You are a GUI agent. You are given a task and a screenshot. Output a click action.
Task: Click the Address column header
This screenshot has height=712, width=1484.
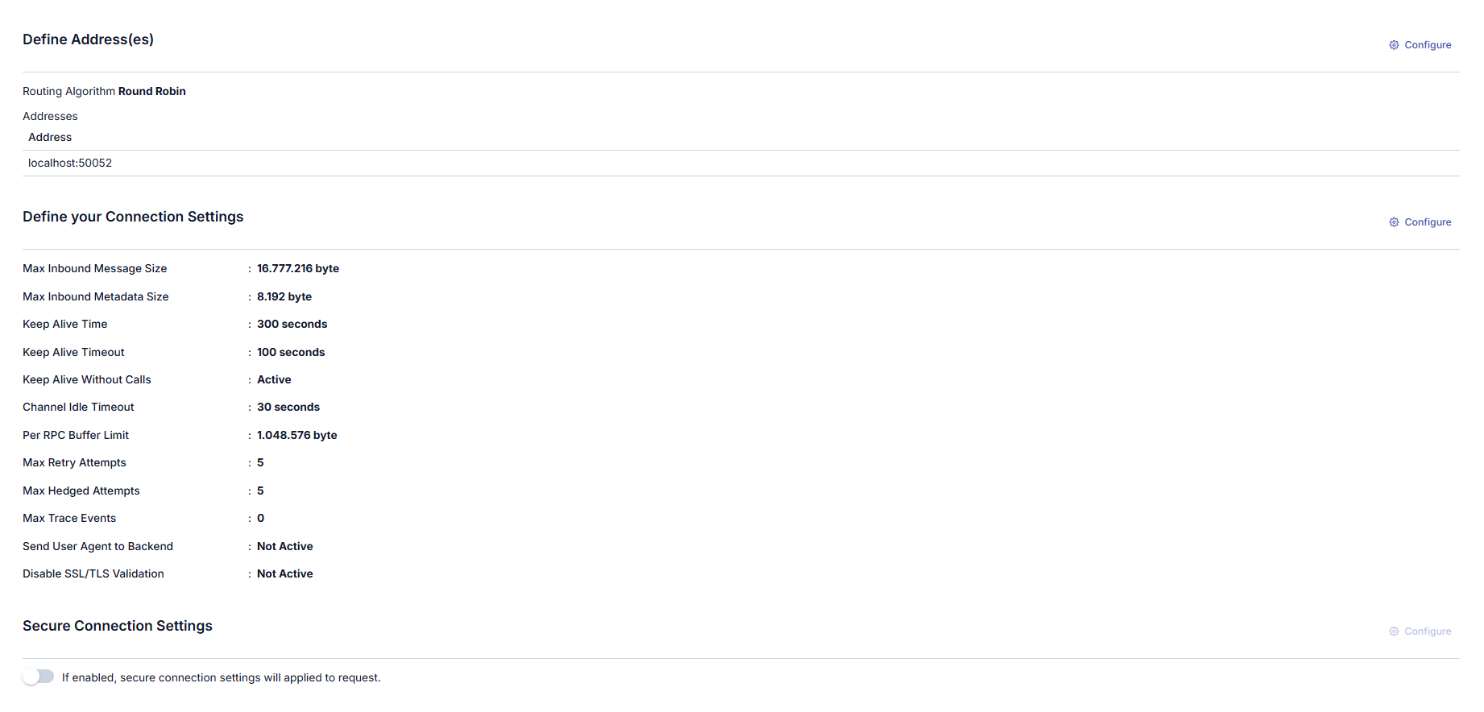coord(50,138)
